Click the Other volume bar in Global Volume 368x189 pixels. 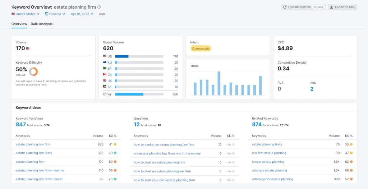139,94
